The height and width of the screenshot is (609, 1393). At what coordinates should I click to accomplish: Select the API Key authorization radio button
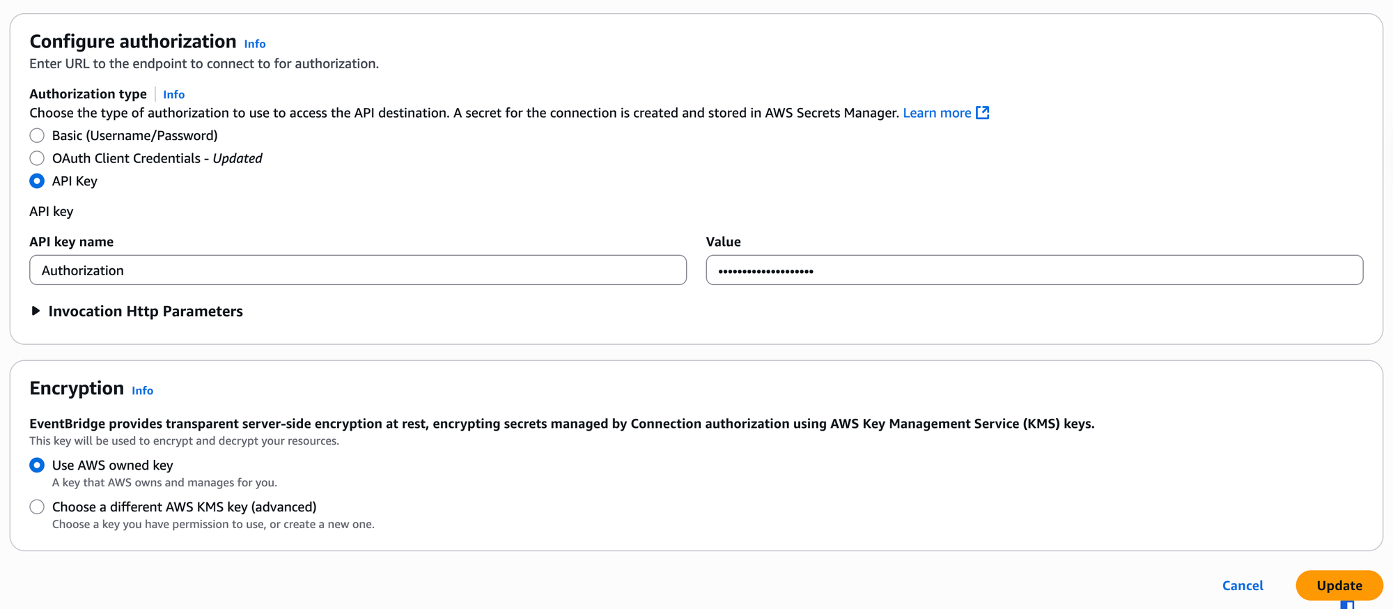(37, 181)
